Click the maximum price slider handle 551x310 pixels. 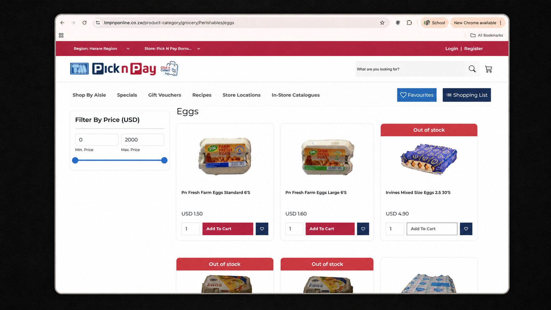[x=164, y=160]
